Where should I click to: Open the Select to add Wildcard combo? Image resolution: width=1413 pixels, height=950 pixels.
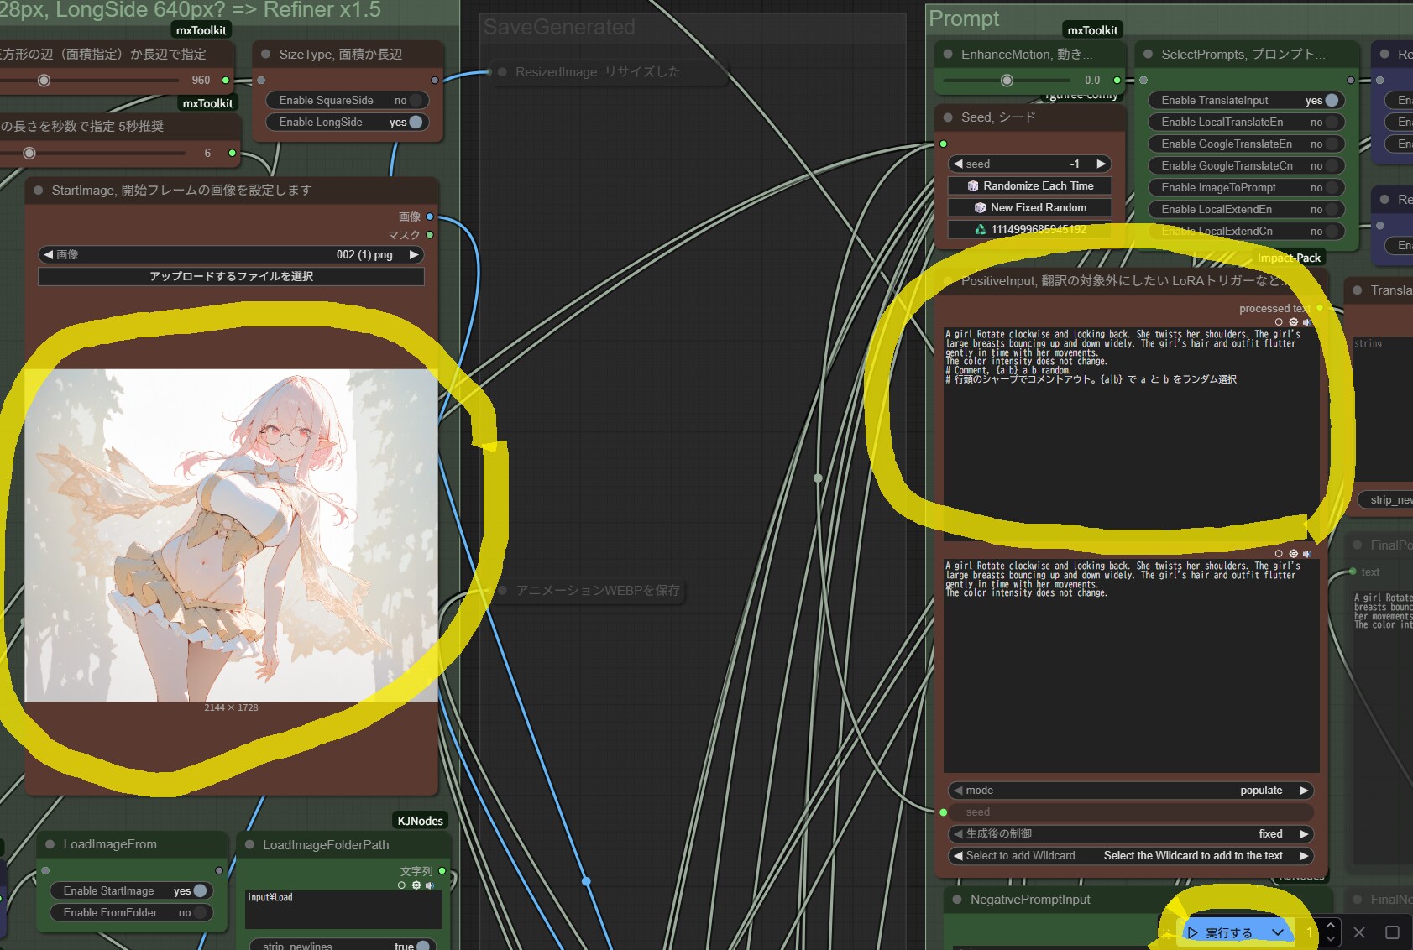1130,856
